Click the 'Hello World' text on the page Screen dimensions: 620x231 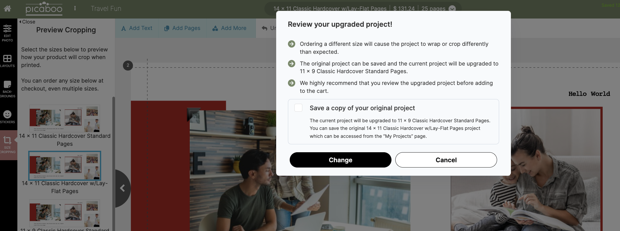(589, 94)
